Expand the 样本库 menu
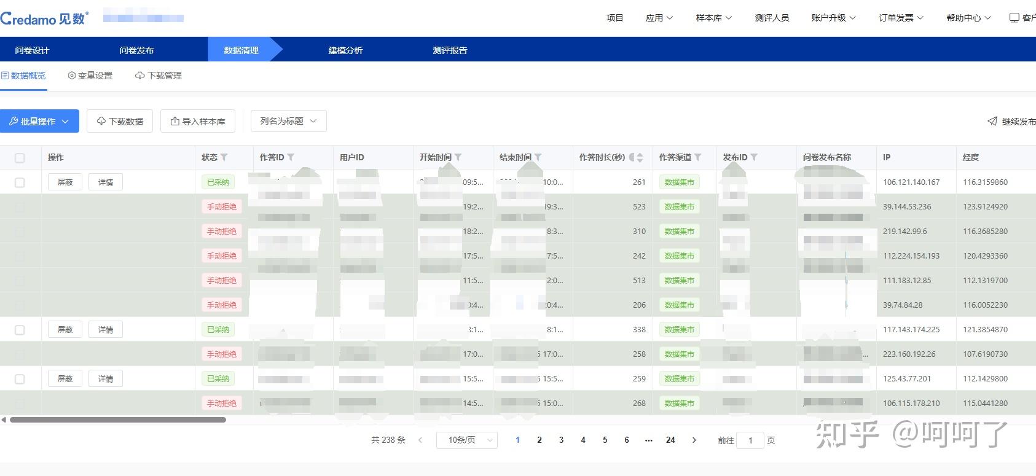Viewport: 1036px width, 476px height. tap(714, 18)
